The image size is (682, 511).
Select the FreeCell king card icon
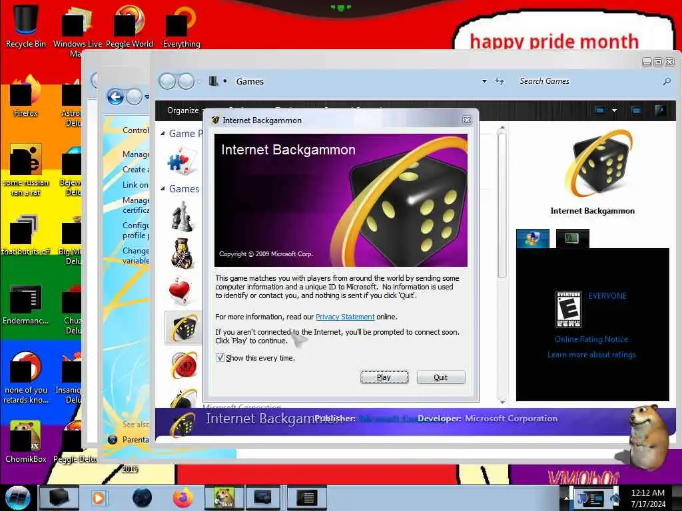(182, 253)
